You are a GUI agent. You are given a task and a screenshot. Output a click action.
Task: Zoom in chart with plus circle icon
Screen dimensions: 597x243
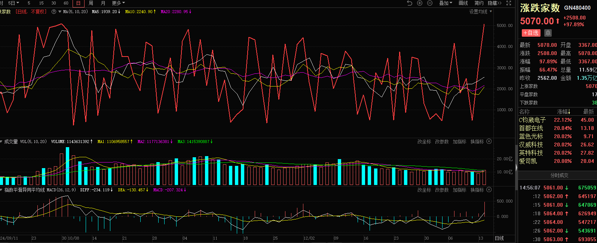420,3
